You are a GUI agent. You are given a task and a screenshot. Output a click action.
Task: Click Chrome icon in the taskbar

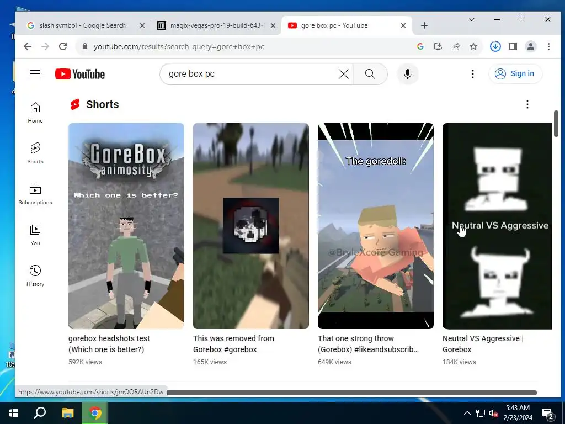[95, 413]
